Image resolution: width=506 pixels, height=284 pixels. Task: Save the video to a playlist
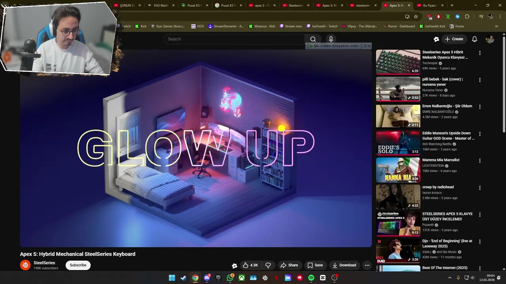pos(315,265)
